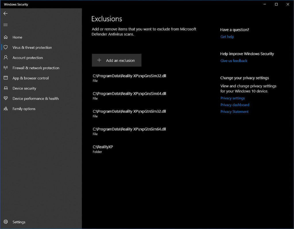Click the Settings gear icon
Viewport: 294px width, 229px height.
[6, 222]
